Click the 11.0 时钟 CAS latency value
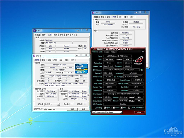The width and height of the screenshot is (184, 138). tap(125, 38)
